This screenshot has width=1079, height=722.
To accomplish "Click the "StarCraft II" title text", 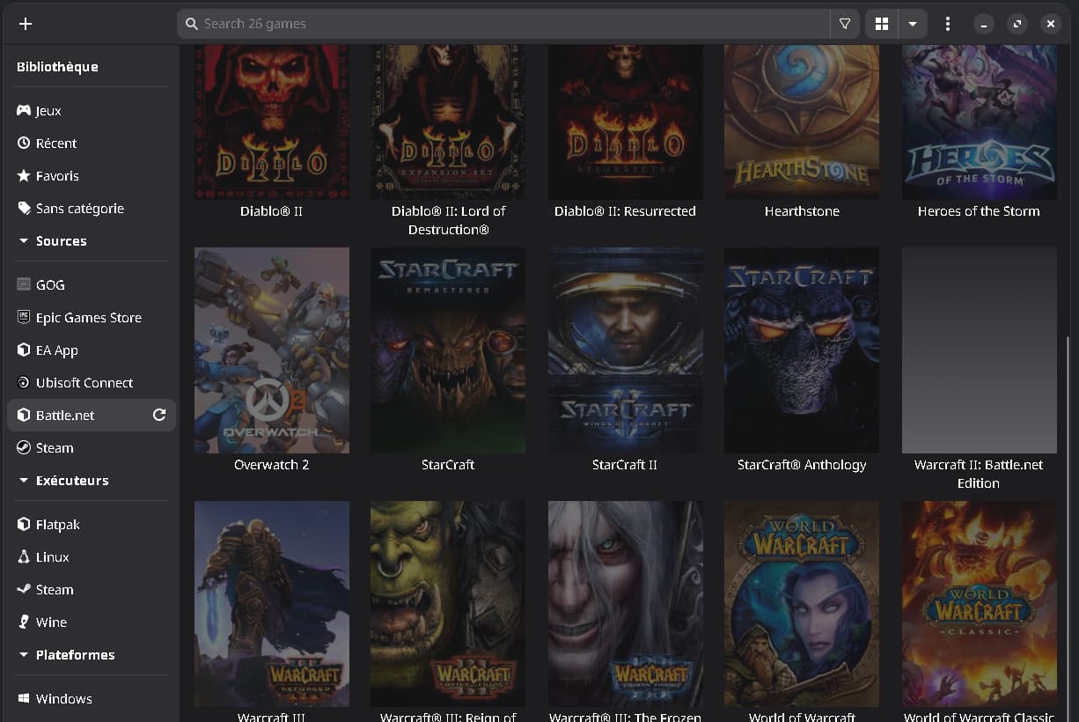I will [x=625, y=465].
